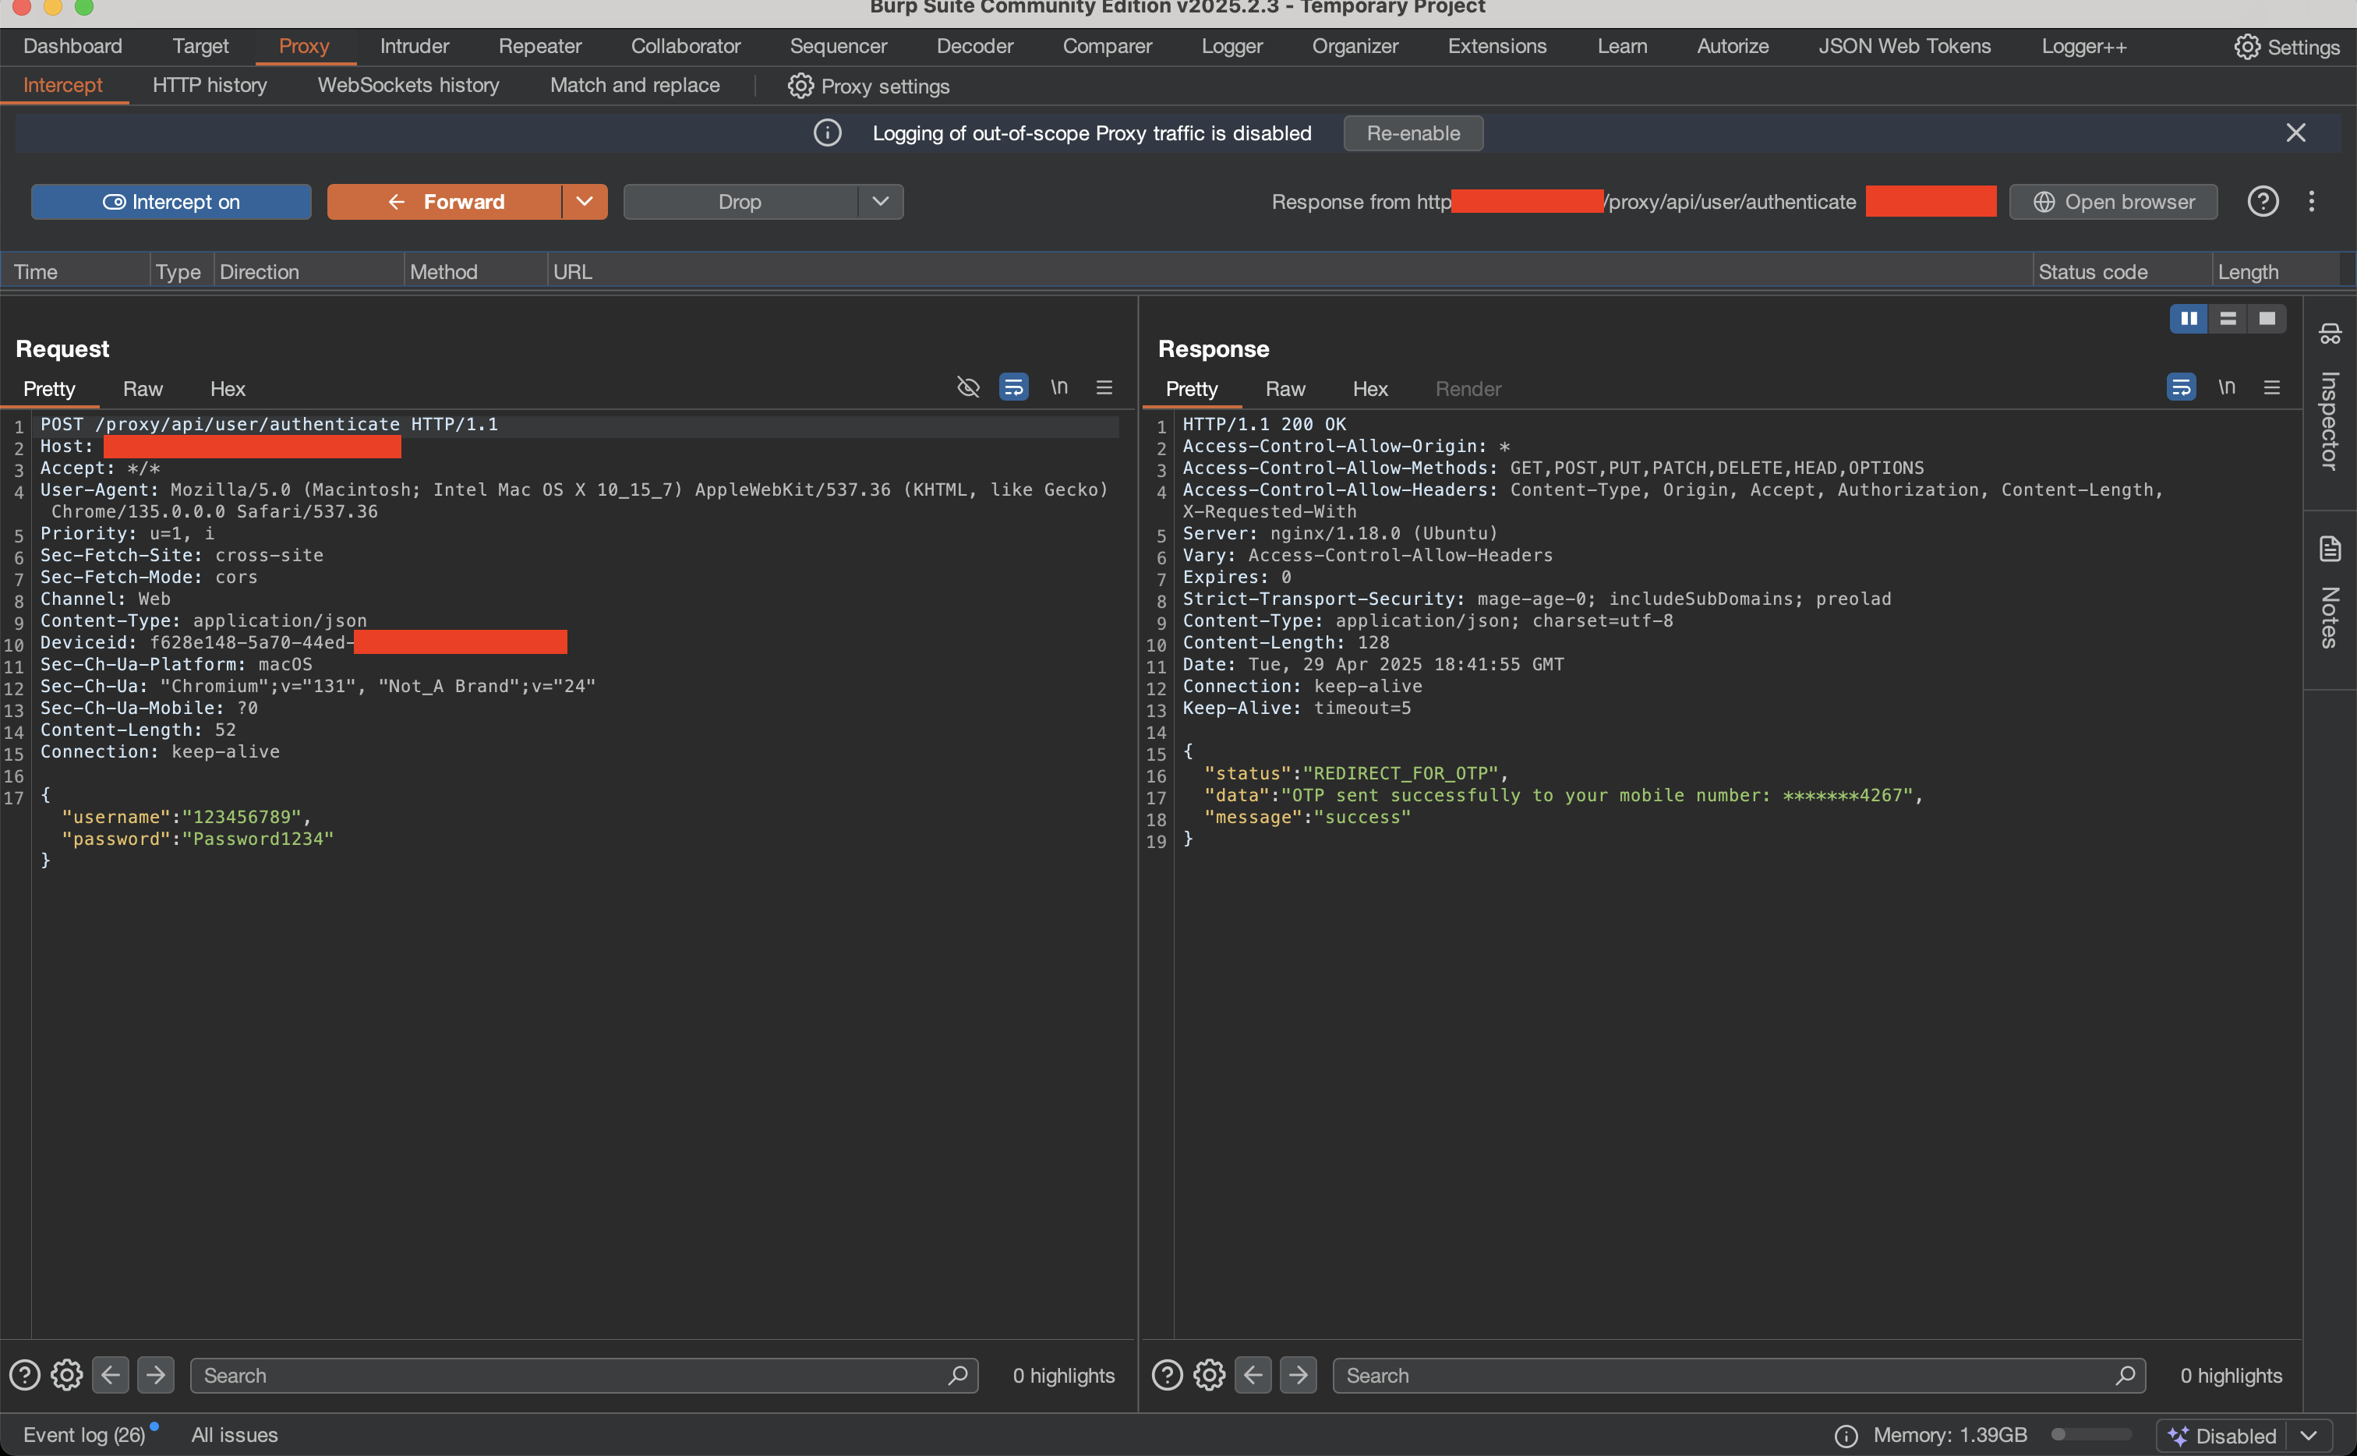Toggle newline \n display in Request panel

(x=1059, y=387)
